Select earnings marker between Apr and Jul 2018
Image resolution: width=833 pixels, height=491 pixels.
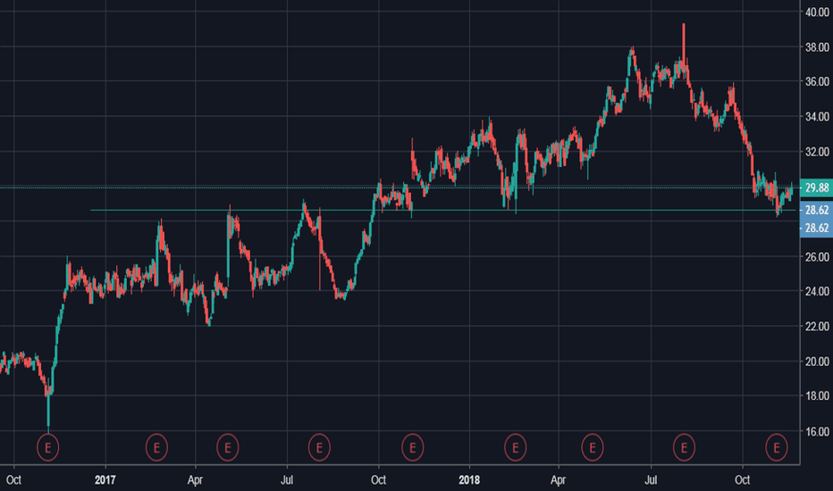pyautogui.click(x=593, y=448)
